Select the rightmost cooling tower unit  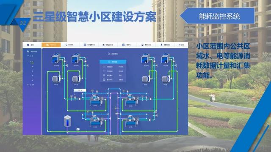[x=166, y=58]
